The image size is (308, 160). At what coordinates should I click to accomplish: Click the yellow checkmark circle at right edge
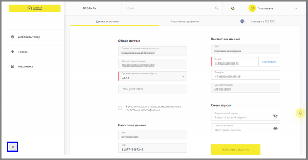300,113
